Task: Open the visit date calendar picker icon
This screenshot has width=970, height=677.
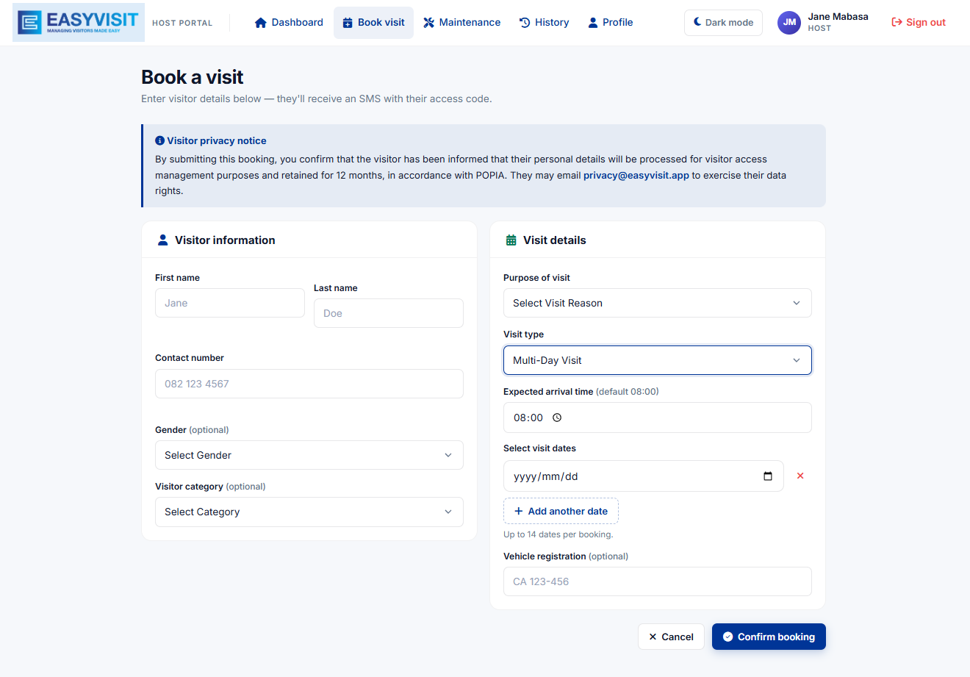Action: [768, 476]
